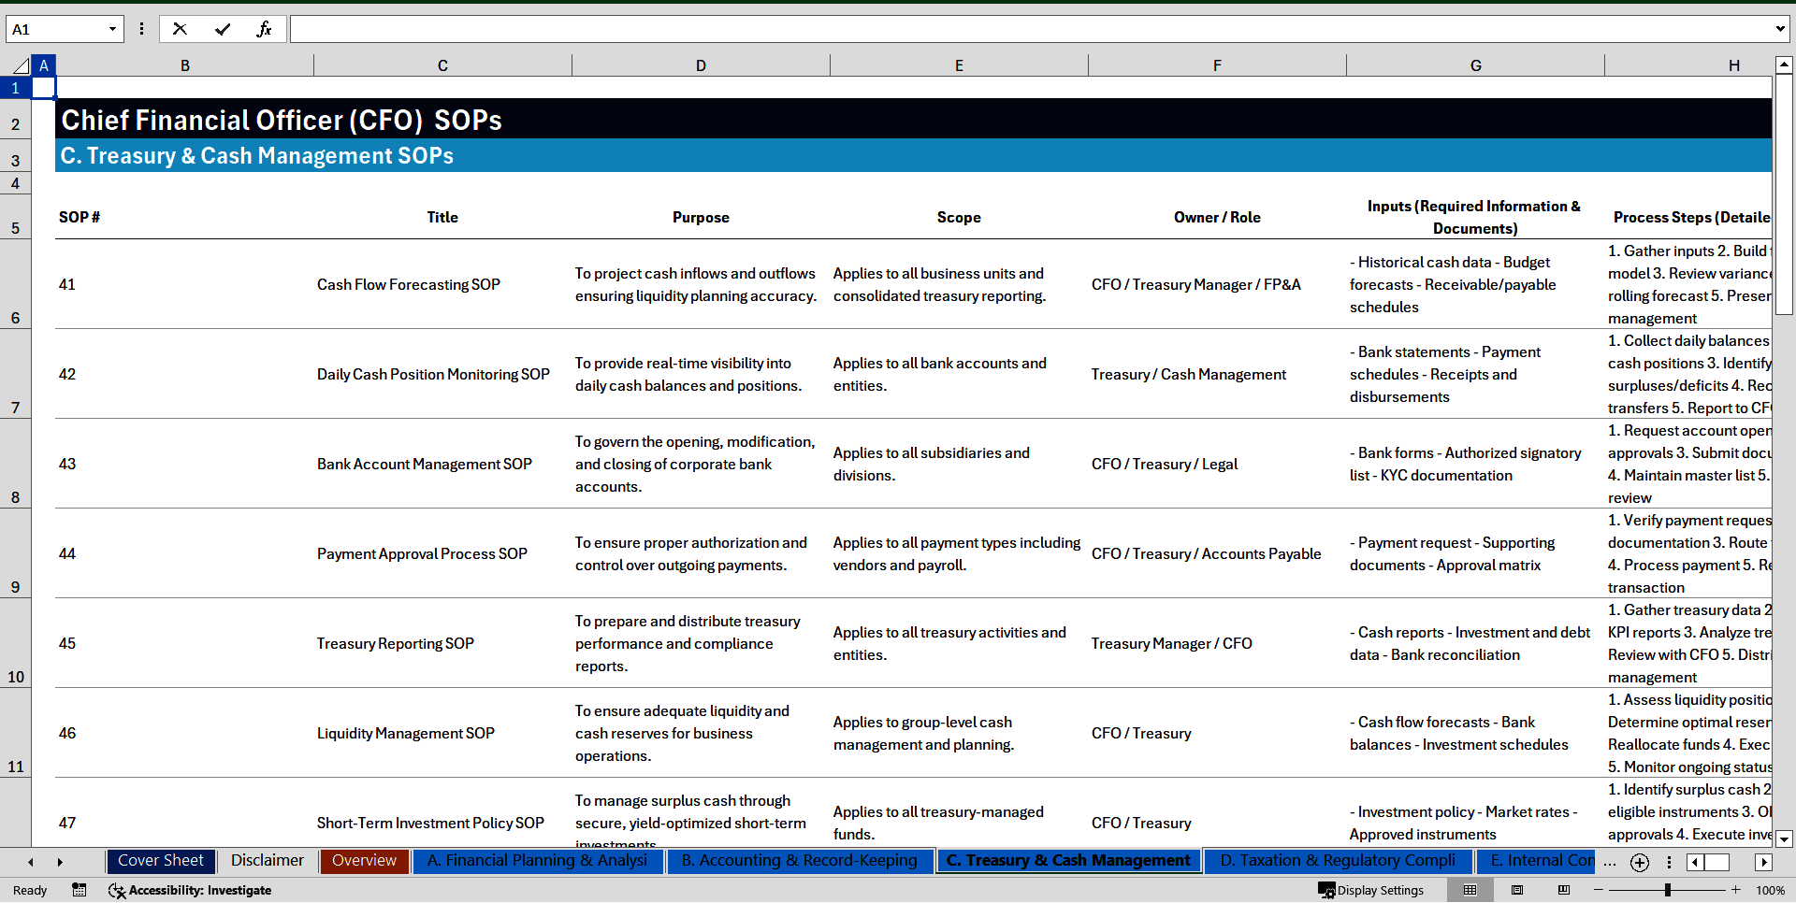The width and height of the screenshot is (1796, 903).
Task: Open the Name Box dropdown
Action: (112, 29)
